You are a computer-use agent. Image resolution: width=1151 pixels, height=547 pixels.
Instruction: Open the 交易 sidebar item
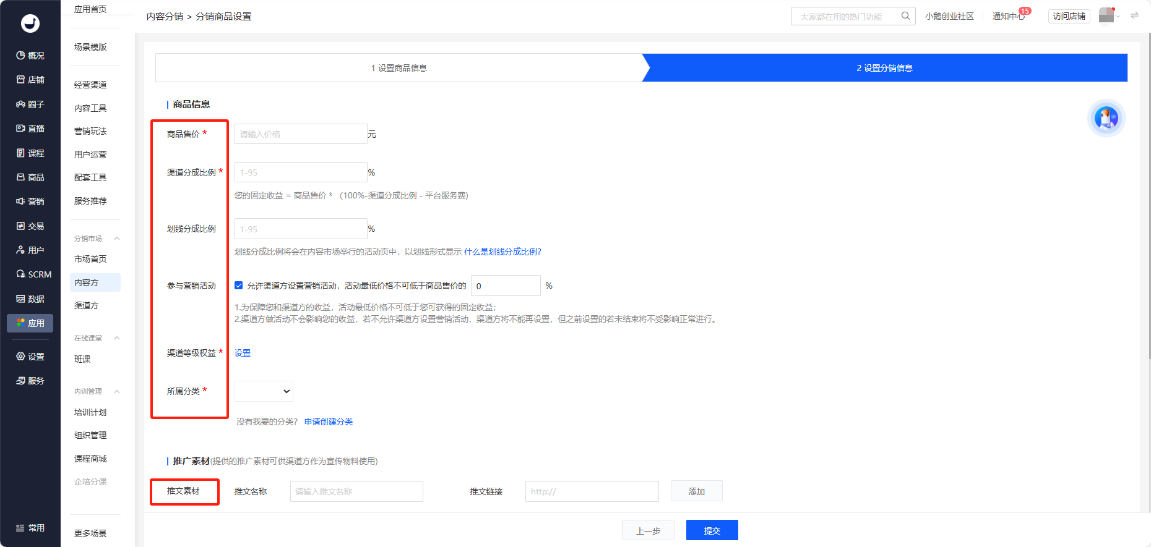point(30,226)
